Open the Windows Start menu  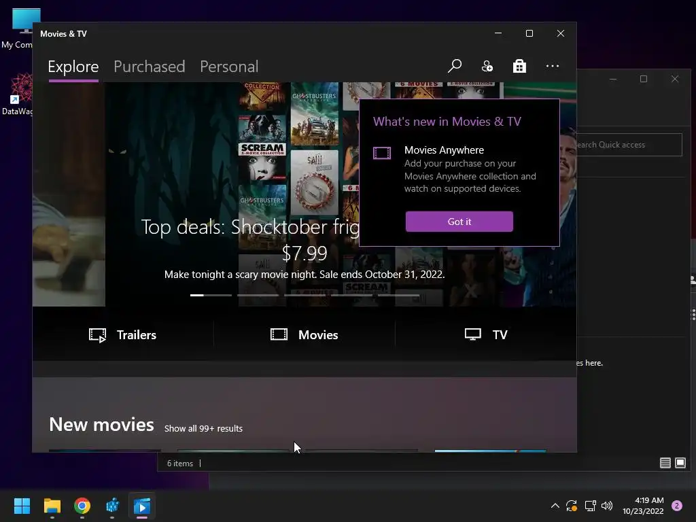22,506
